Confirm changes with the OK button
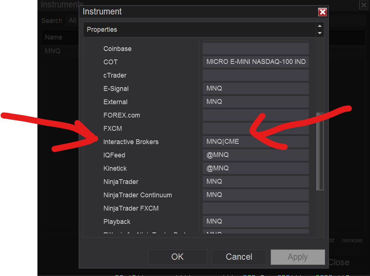Image resolution: width=370 pixels, height=276 pixels. (x=178, y=257)
